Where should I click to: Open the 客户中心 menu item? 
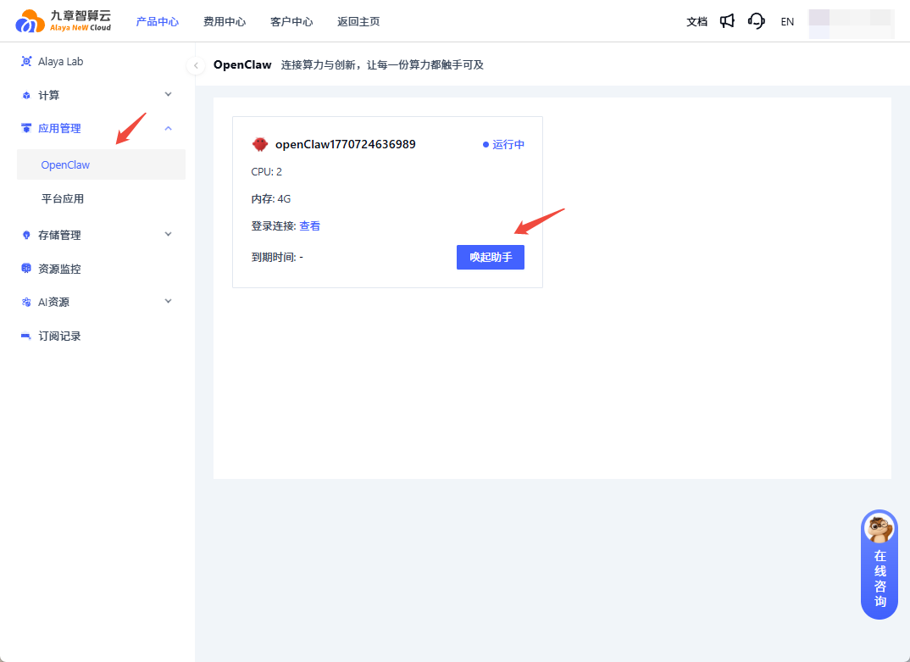(x=291, y=21)
